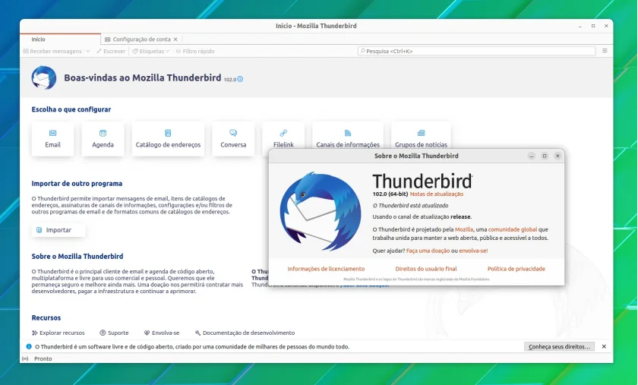
Task: Open Notas de atualização link
Action: [x=437, y=194]
